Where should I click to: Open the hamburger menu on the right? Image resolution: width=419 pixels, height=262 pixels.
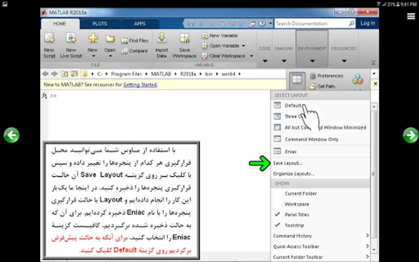click(411, 17)
